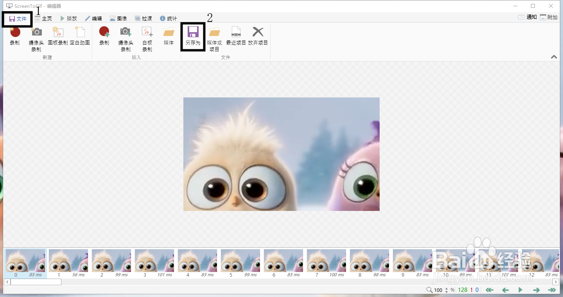Open 最近项目 recent projects
The height and width of the screenshot is (297, 563).
tap(236, 36)
